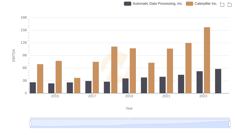The width and height of the screenshot is (235, 135).
Task: Click the 2017 x-axis label
Action: pos(92,96)
